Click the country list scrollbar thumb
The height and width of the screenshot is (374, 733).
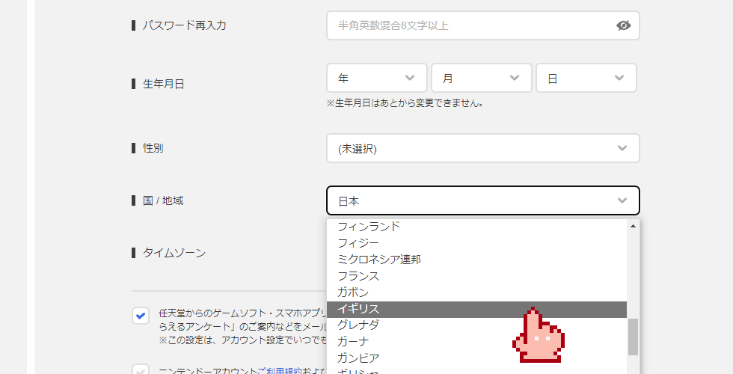tap(633, 337)
